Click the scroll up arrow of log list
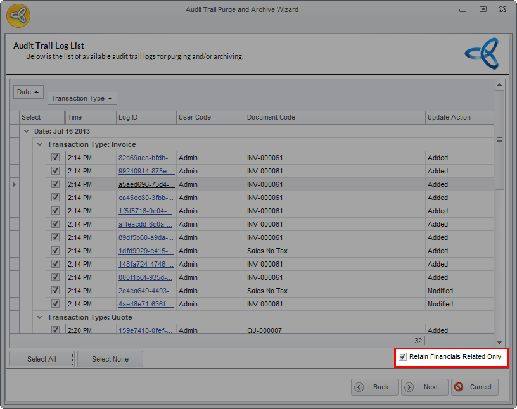Viewport: 517px width, 409px height. click(499, 84)
